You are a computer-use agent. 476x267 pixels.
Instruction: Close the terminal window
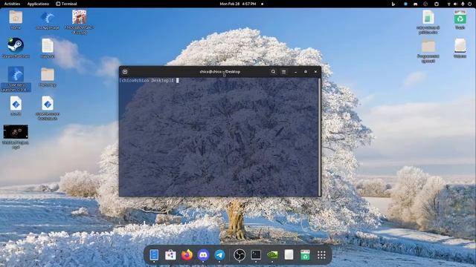coord(315,72)
